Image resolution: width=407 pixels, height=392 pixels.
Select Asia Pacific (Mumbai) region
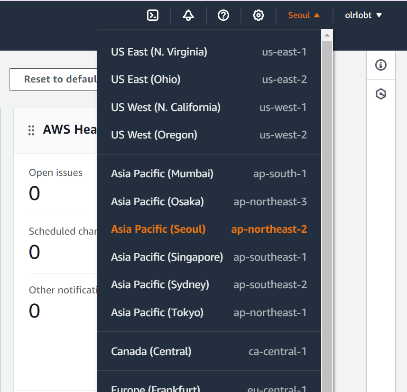(x=209, y=173)
